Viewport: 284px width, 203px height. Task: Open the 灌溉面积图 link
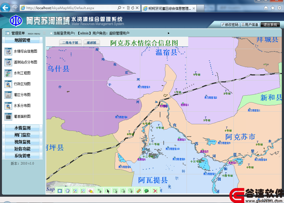coord(22,116)
